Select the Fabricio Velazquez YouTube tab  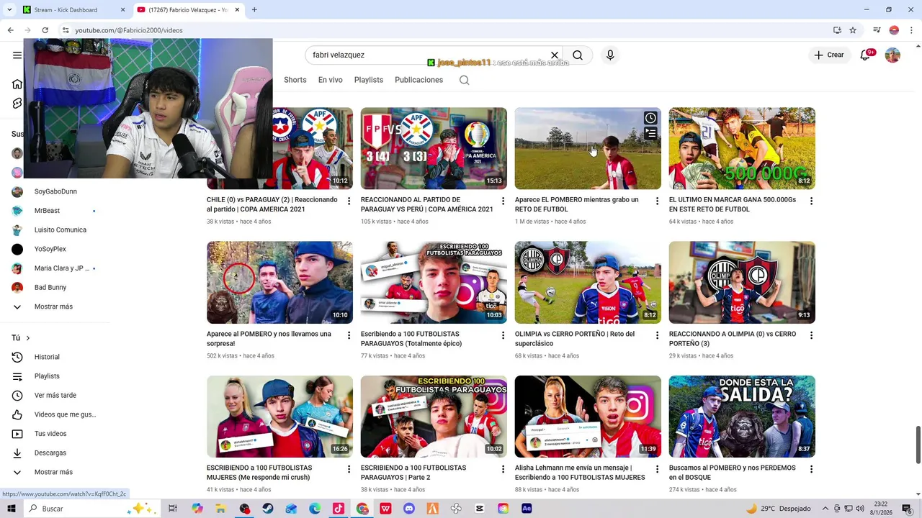(189, 10)
